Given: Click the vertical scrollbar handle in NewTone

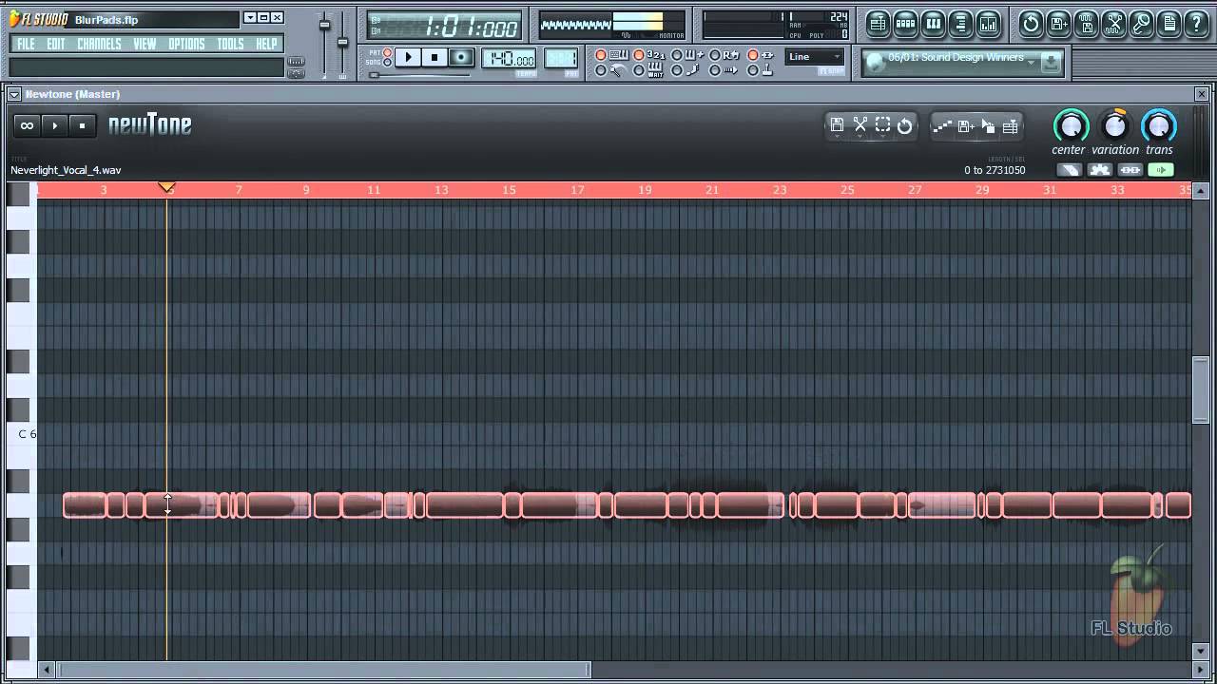Looking at the screenshot, I should [1201, 389].
